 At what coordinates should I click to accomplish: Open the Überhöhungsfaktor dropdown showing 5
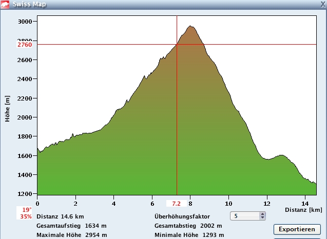tap(244, 216)
